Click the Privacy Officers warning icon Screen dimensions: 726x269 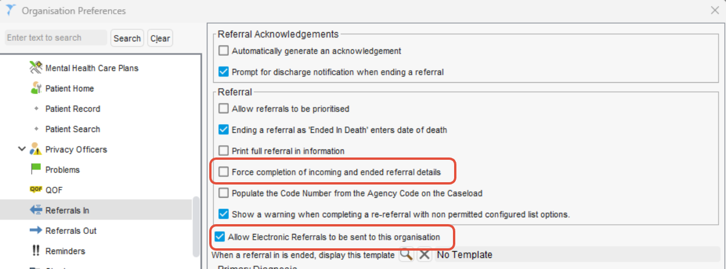(x=36, y=149)
